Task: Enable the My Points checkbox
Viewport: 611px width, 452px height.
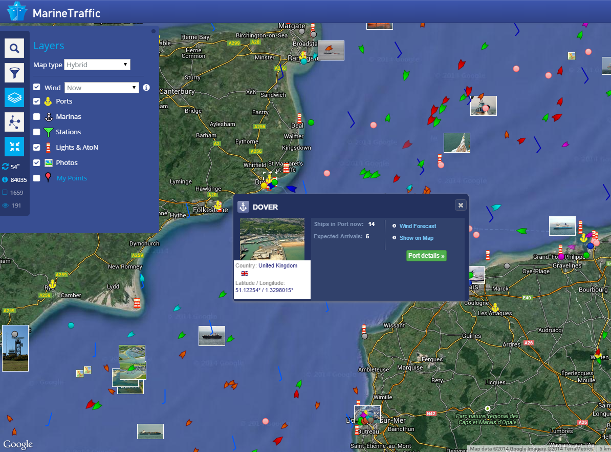Action: tap(37, 178)
